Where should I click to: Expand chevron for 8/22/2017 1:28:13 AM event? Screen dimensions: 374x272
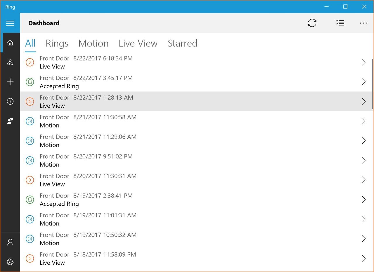point(364,101)
